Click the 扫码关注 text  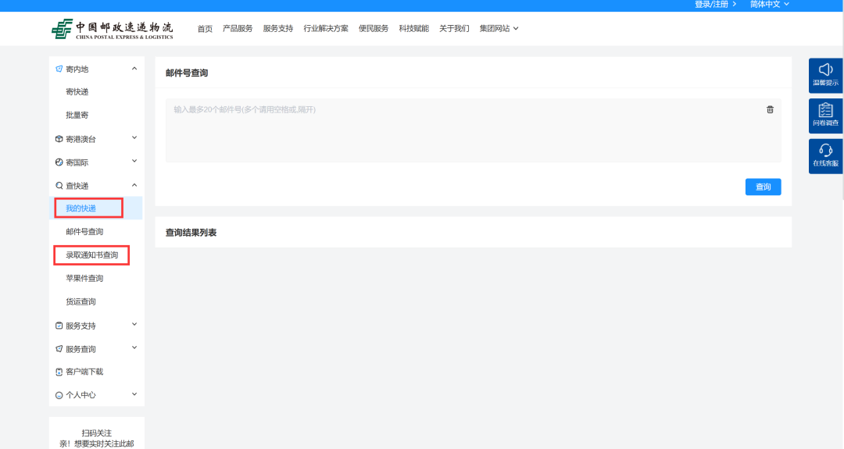pyautogui.click(x=97, y=433)
